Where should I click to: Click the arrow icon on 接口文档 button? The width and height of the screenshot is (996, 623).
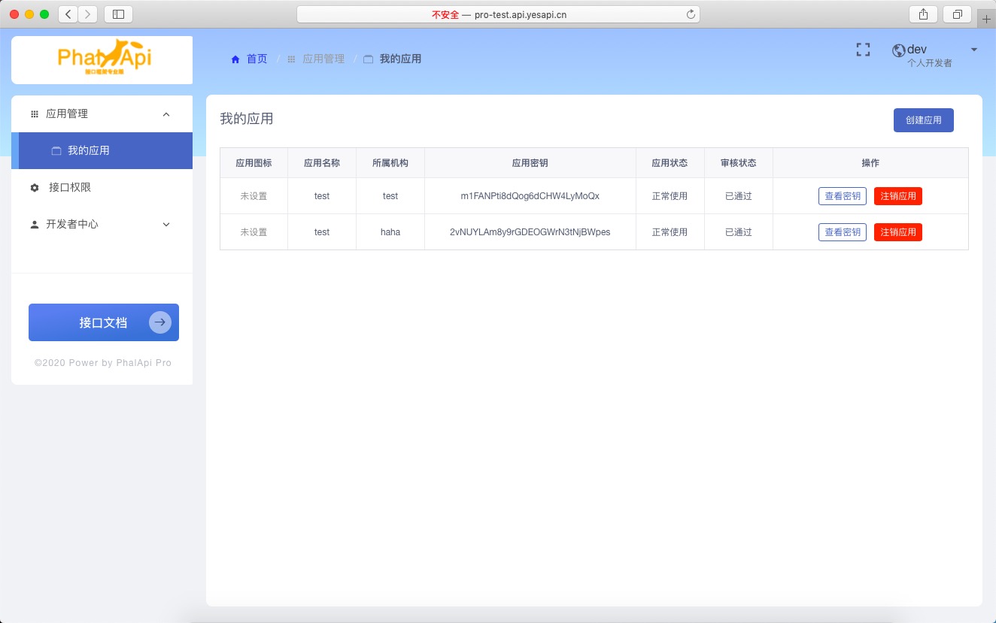click(x=159, y=322)
